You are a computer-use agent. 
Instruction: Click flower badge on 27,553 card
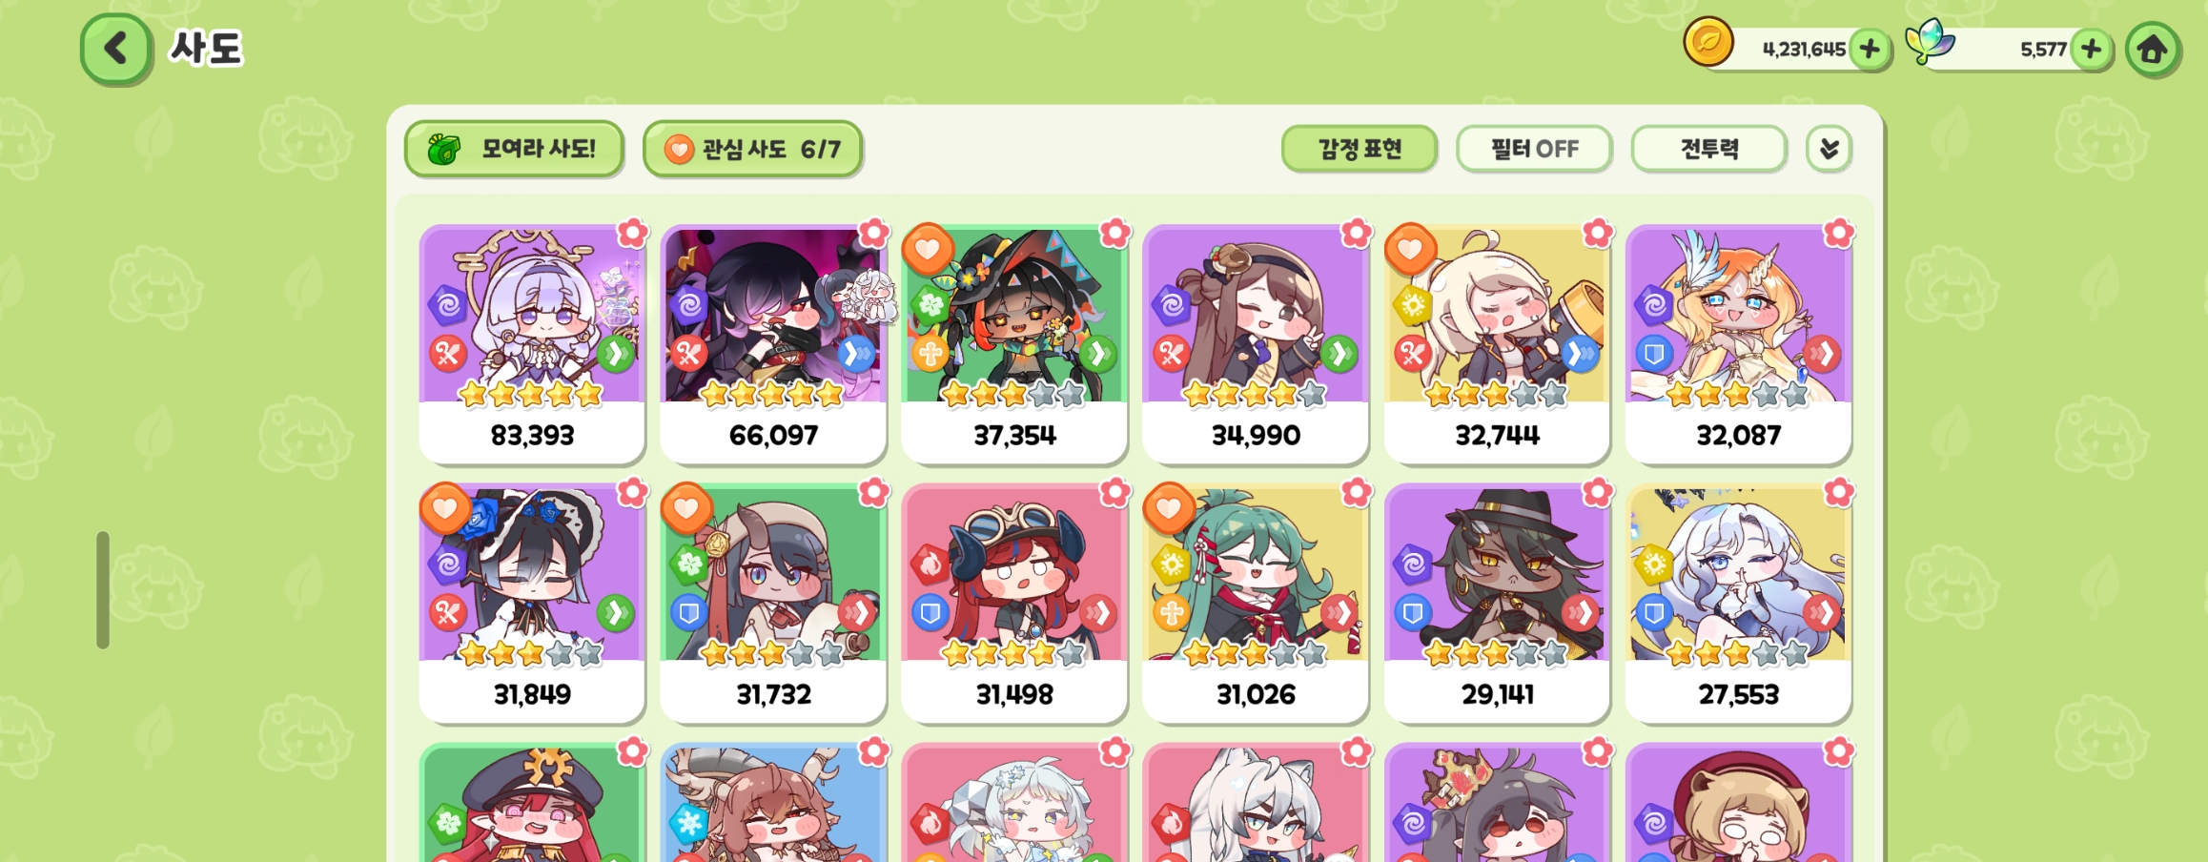point(1838,492)
